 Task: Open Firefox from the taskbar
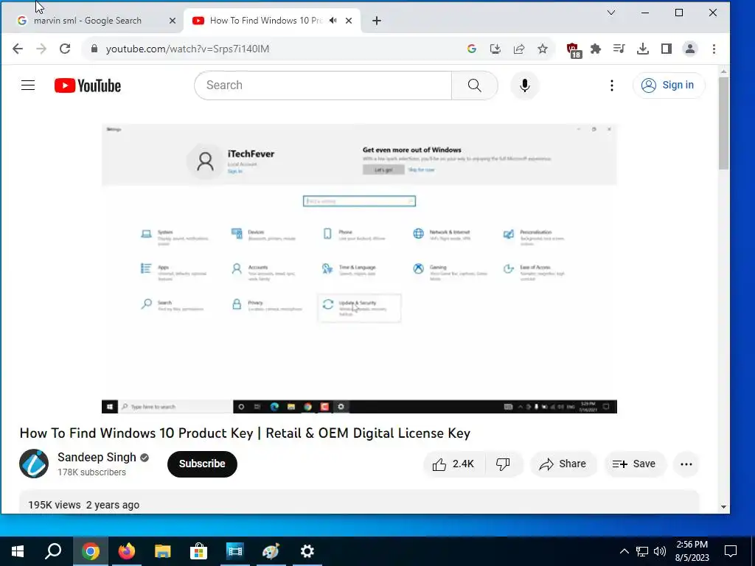127,551
